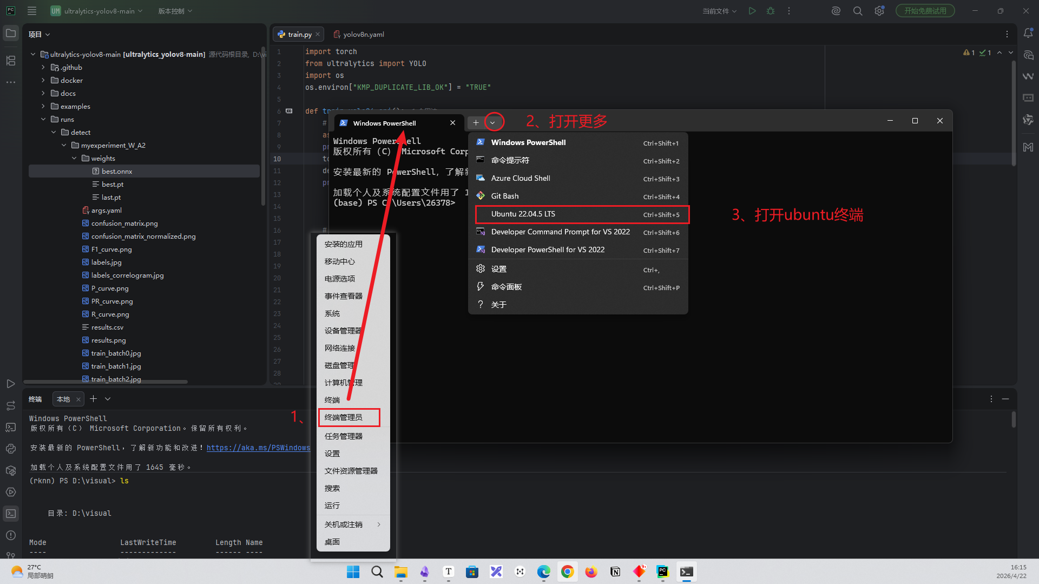Viewport: 1039px width, 584px height.
Task: Open Problems tool window icon
Action: pos(11,535)
